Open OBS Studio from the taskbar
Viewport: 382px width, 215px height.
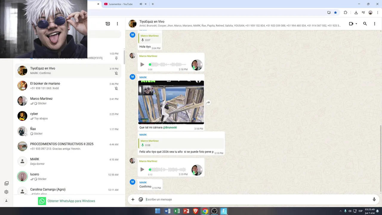click(214, 211)
